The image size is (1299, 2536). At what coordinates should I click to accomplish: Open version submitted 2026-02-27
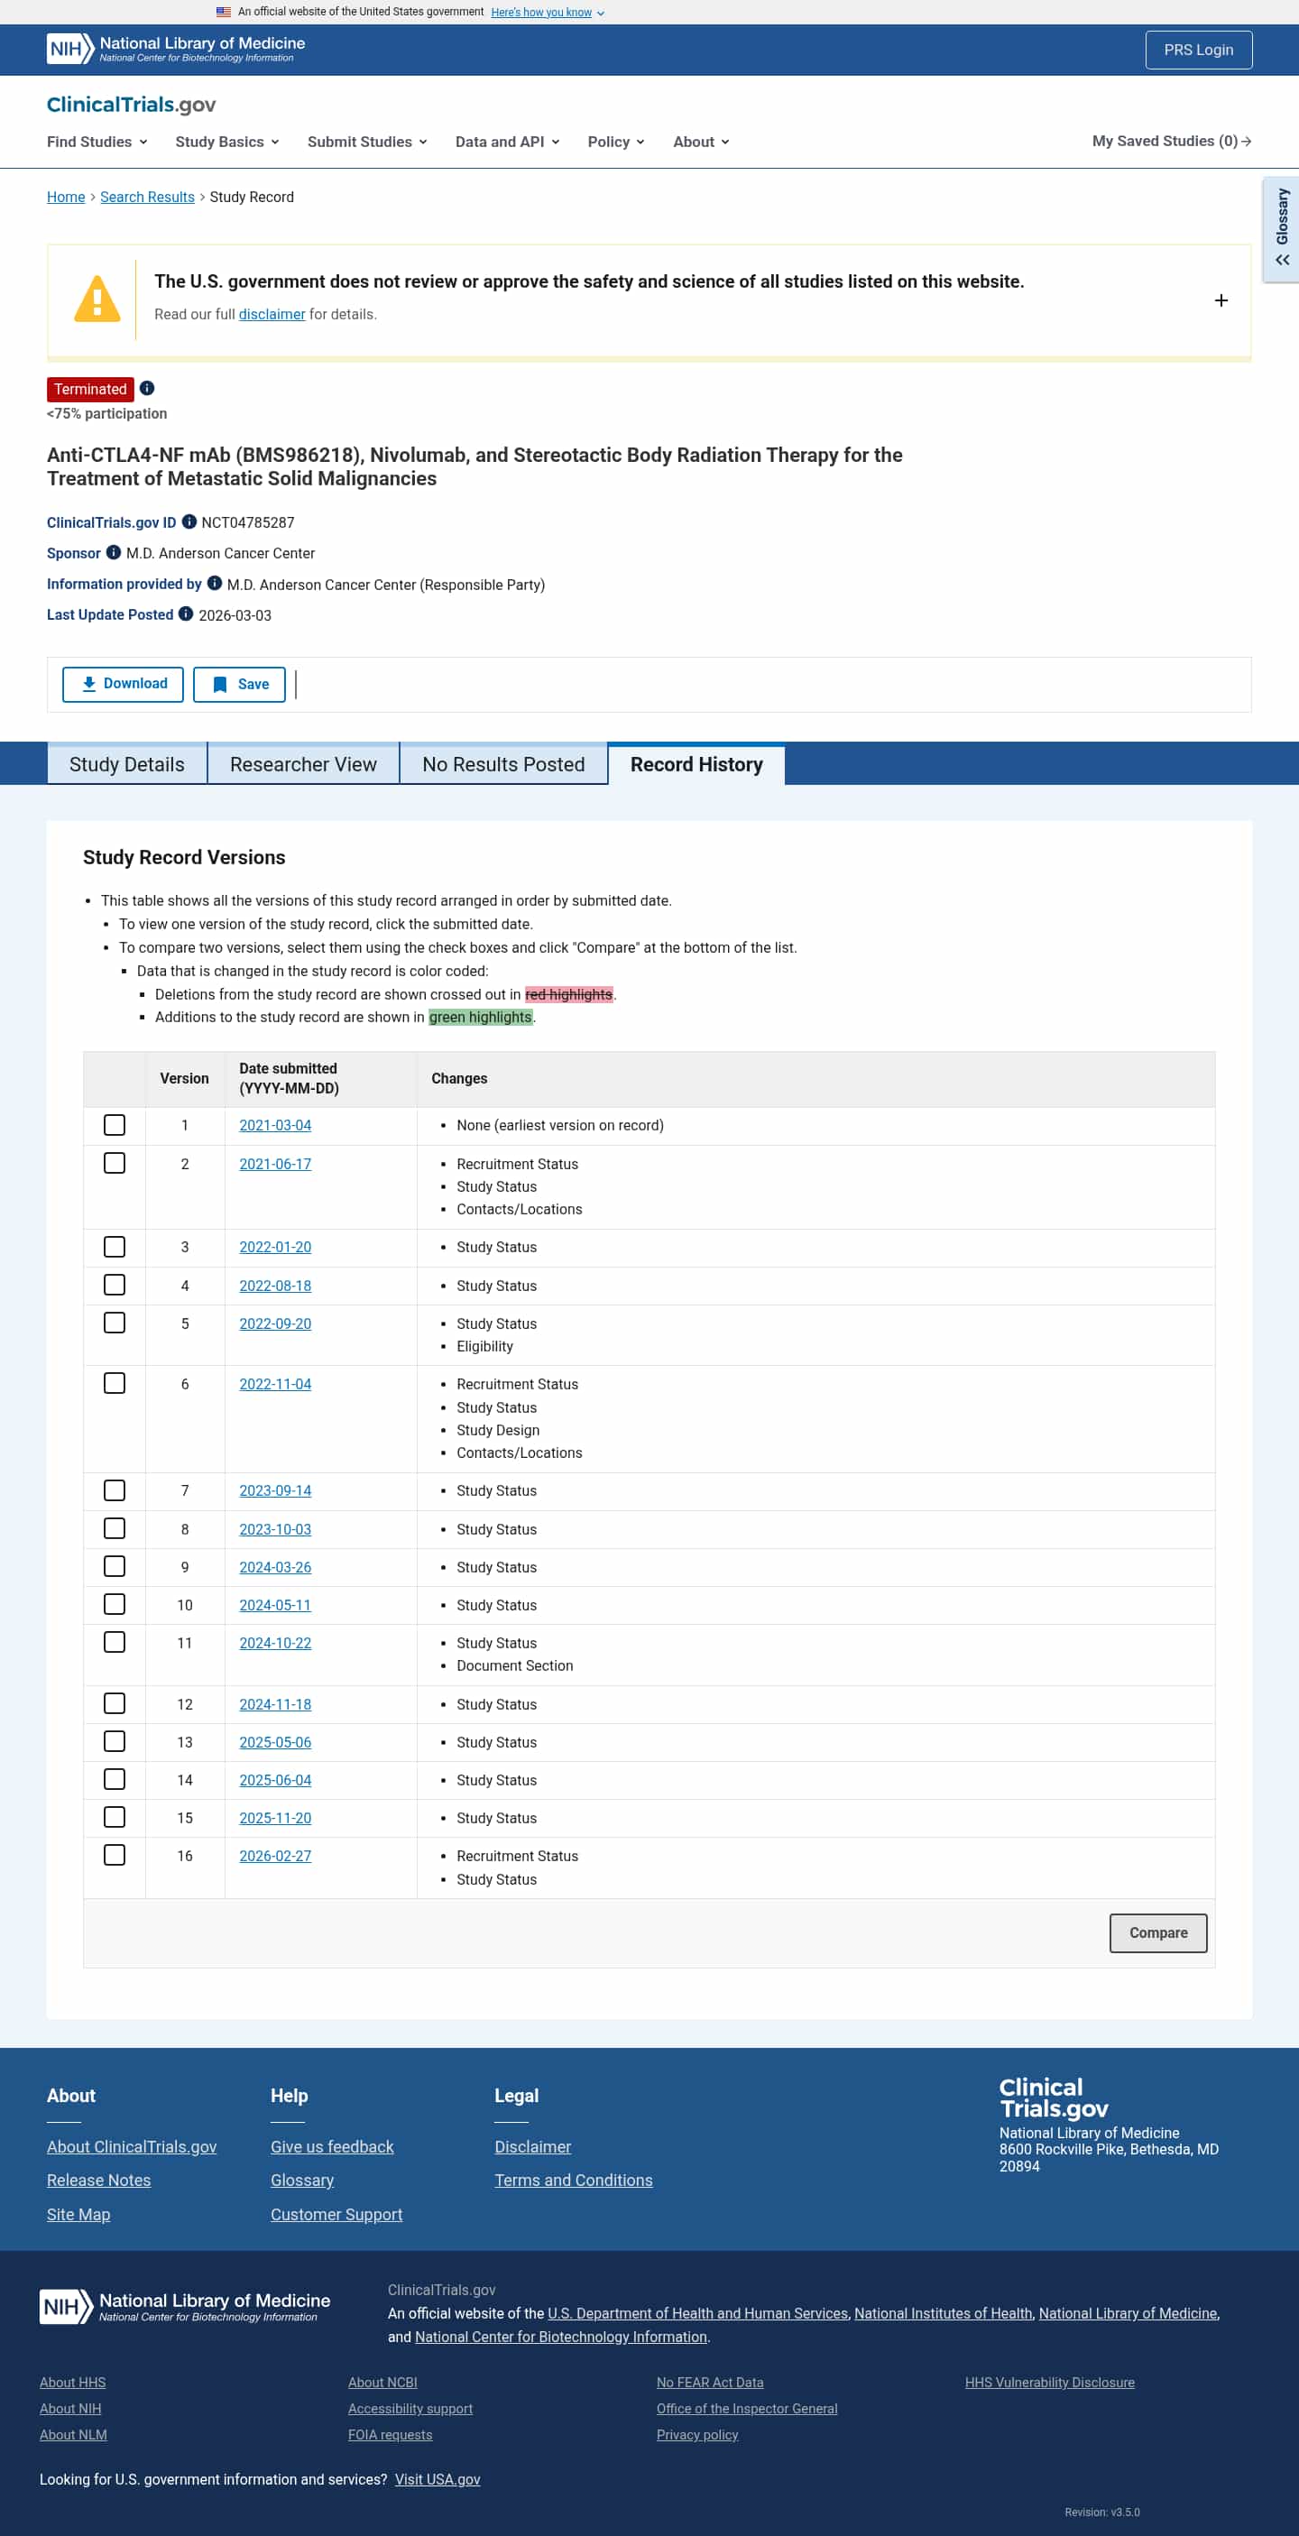pos(275,1856)
